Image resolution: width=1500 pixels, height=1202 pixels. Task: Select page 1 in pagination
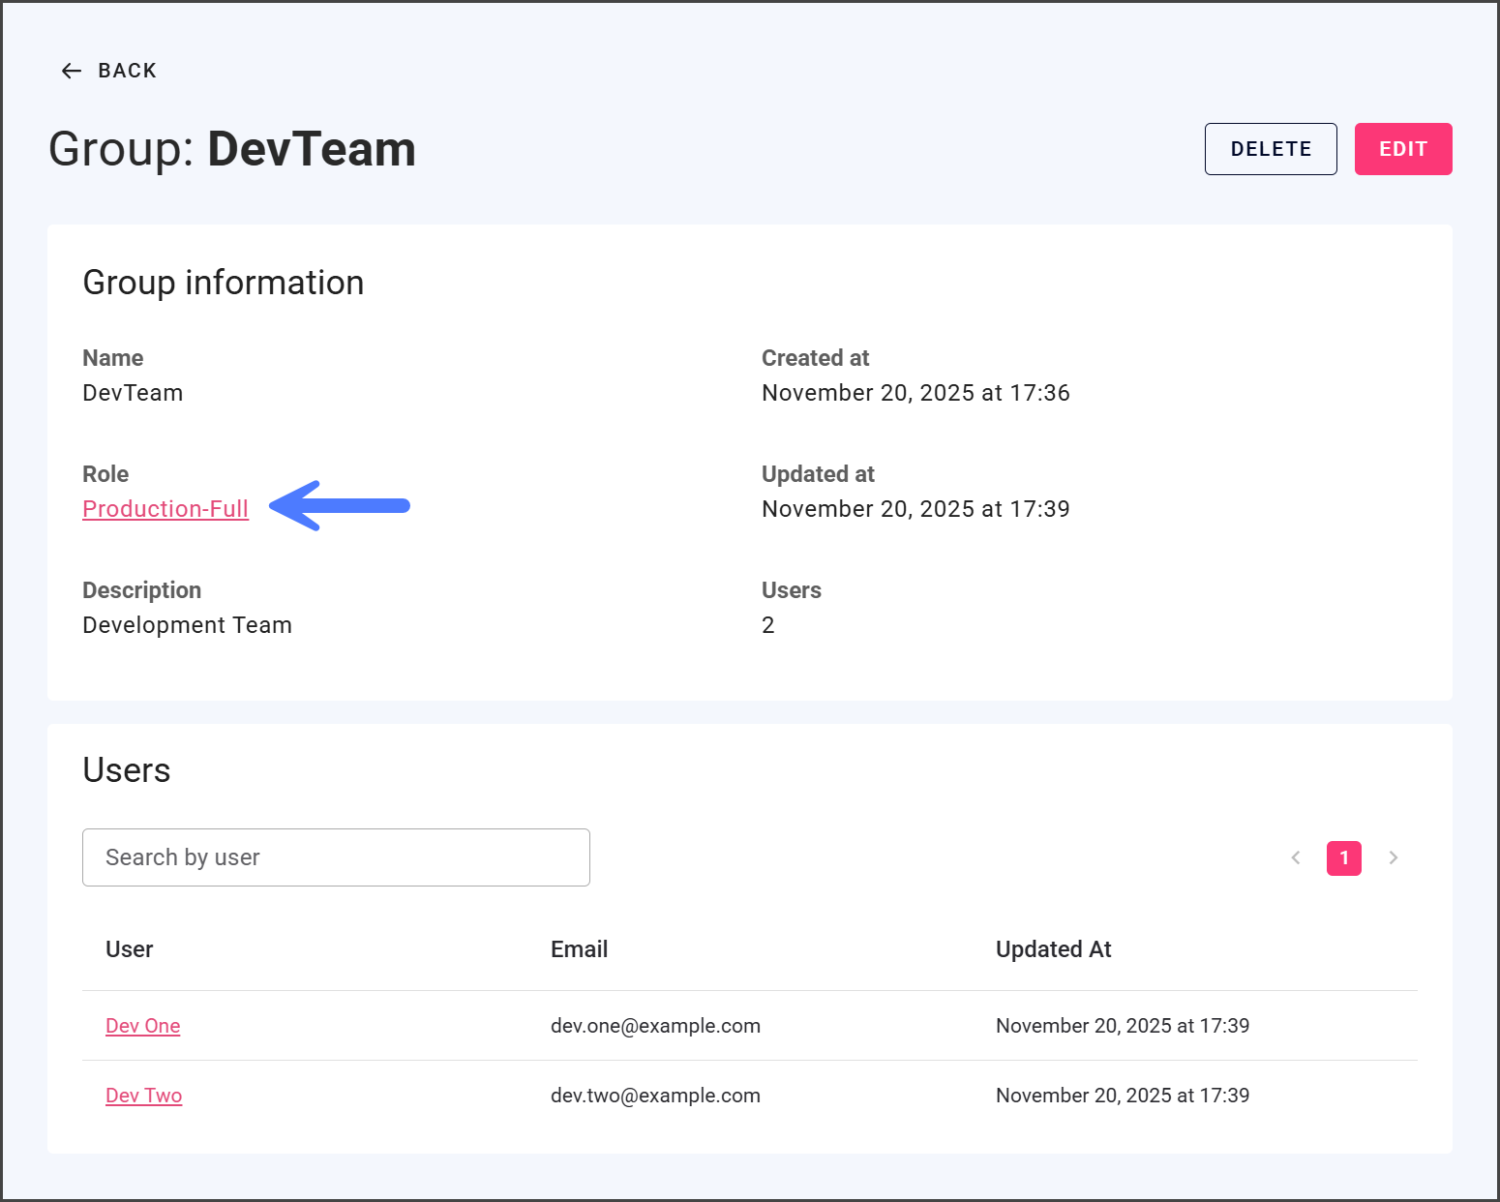coord(1343,857)
